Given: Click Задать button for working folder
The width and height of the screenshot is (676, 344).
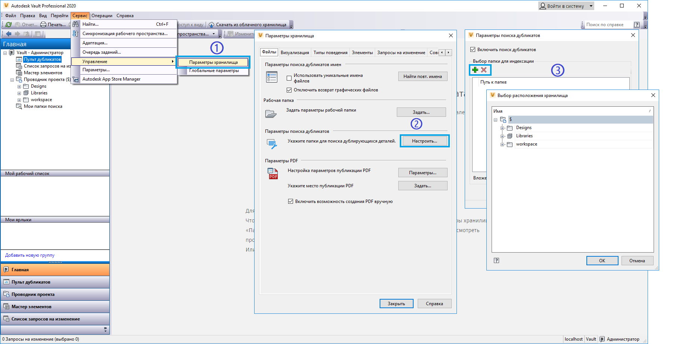Looking at the screenshot, I should coord(421,112).
